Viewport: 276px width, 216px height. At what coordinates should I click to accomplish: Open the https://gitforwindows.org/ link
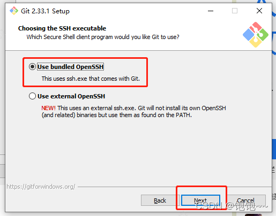coord(41,187)
